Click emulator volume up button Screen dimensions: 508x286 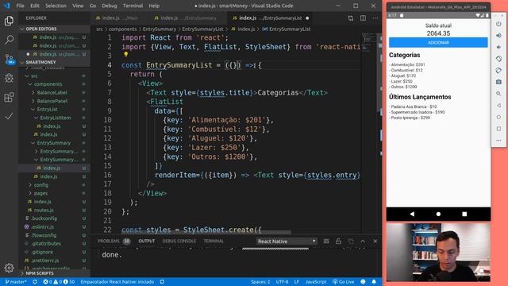pyautogui.click(x=498, y=36)
